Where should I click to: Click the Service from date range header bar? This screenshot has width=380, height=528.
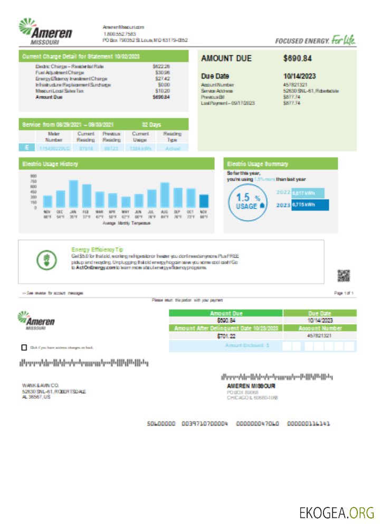(x=103, y=124)
